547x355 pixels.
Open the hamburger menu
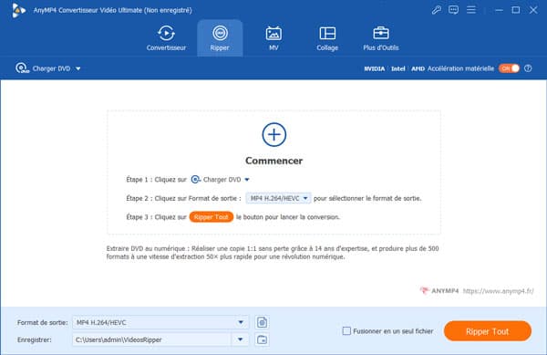coord(471,10)
